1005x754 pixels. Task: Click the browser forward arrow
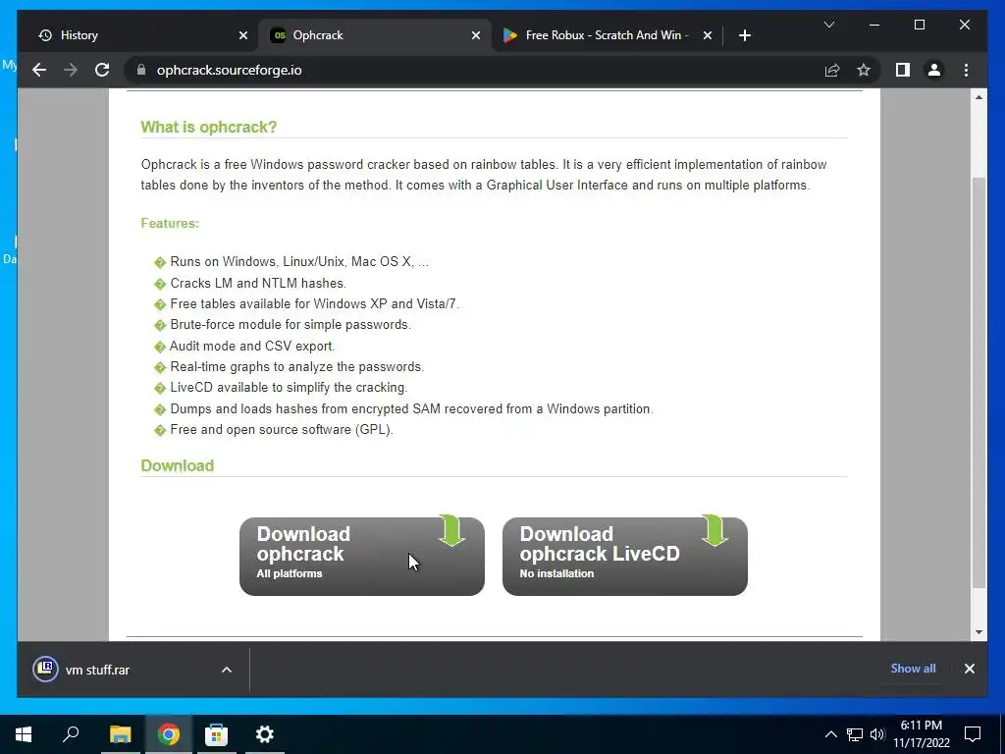point(71,70)
